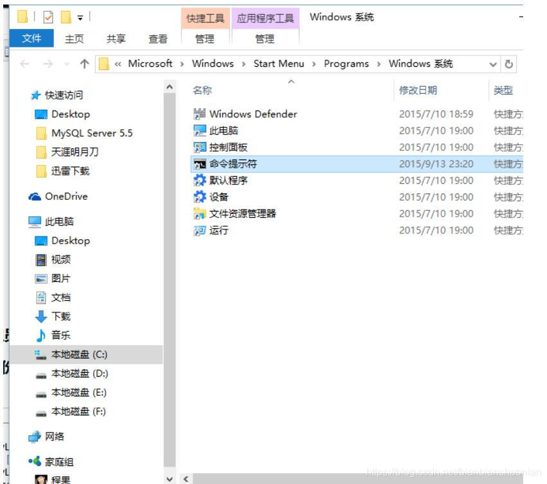Open the 文档 library icon

(x=40, y=298)
